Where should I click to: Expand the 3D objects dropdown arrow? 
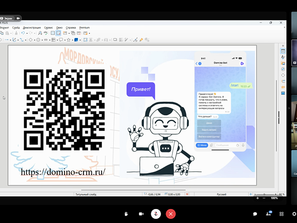click(80, 40)
